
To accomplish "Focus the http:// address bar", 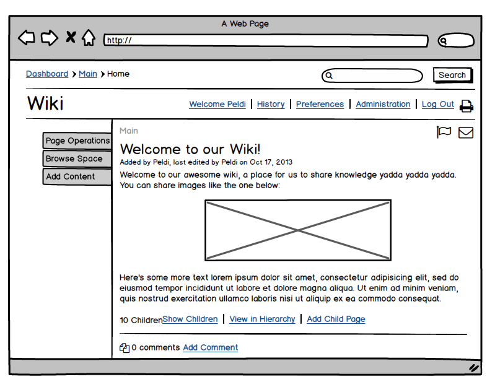I will 266,41.
